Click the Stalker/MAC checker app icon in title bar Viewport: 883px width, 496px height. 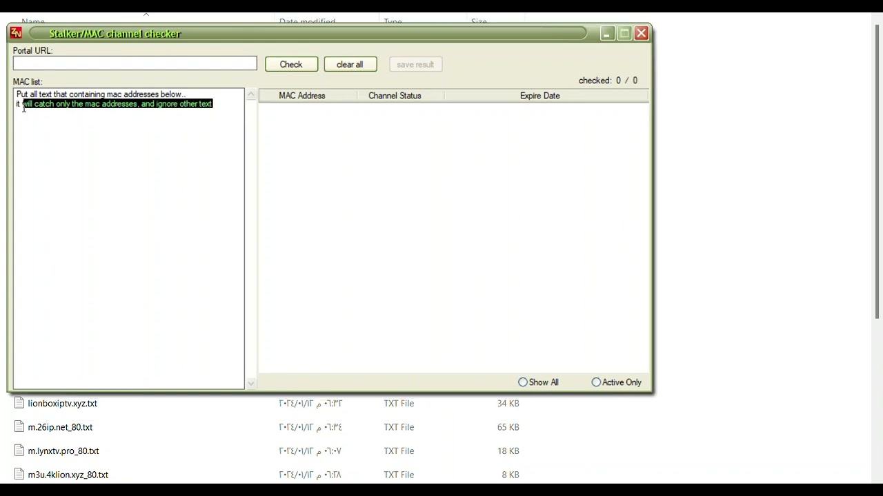tap(16, 33)
